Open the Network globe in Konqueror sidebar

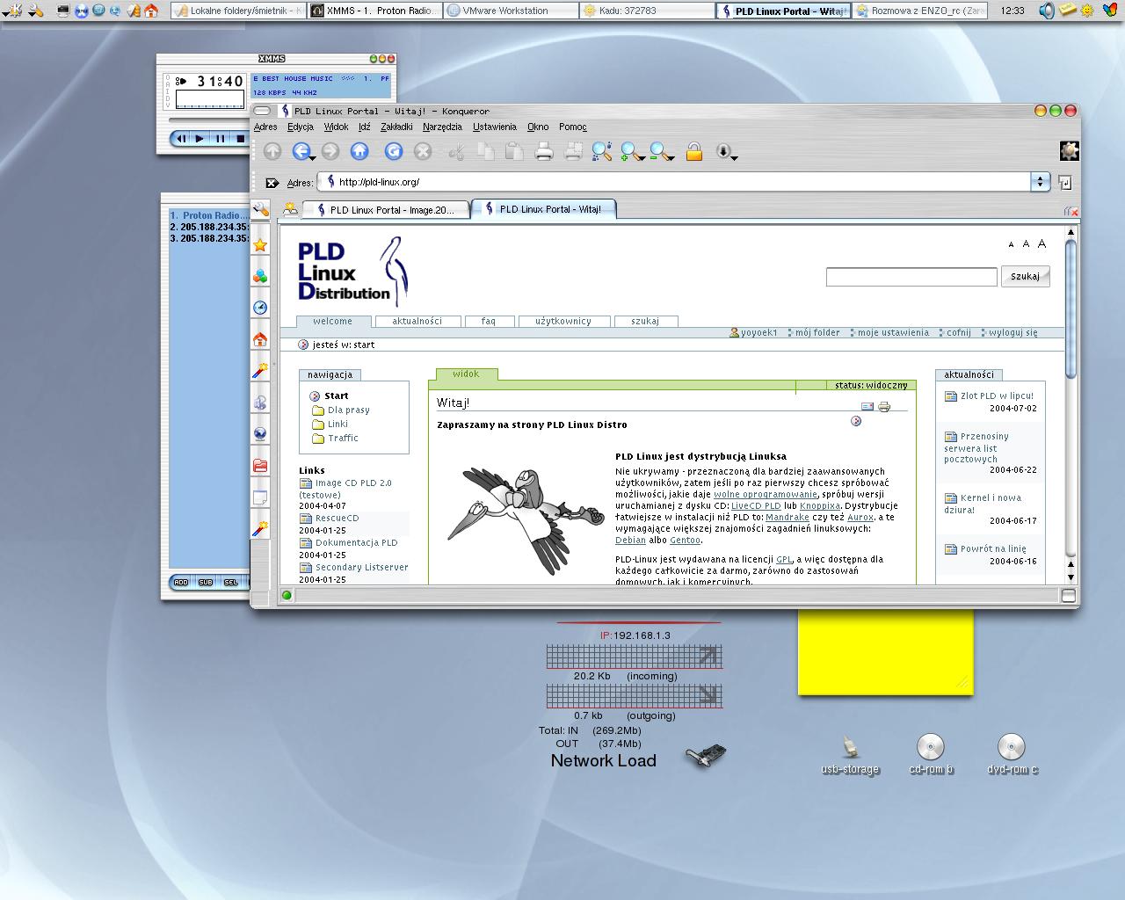[260, 434]
